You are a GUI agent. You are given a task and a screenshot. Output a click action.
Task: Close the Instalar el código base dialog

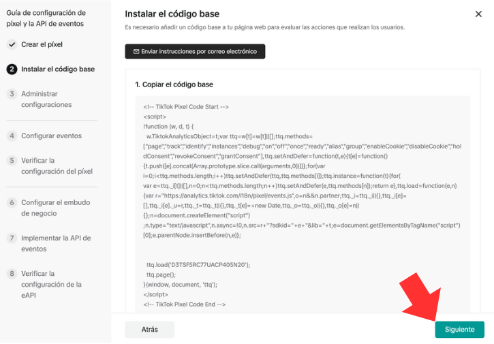(478, 14)
